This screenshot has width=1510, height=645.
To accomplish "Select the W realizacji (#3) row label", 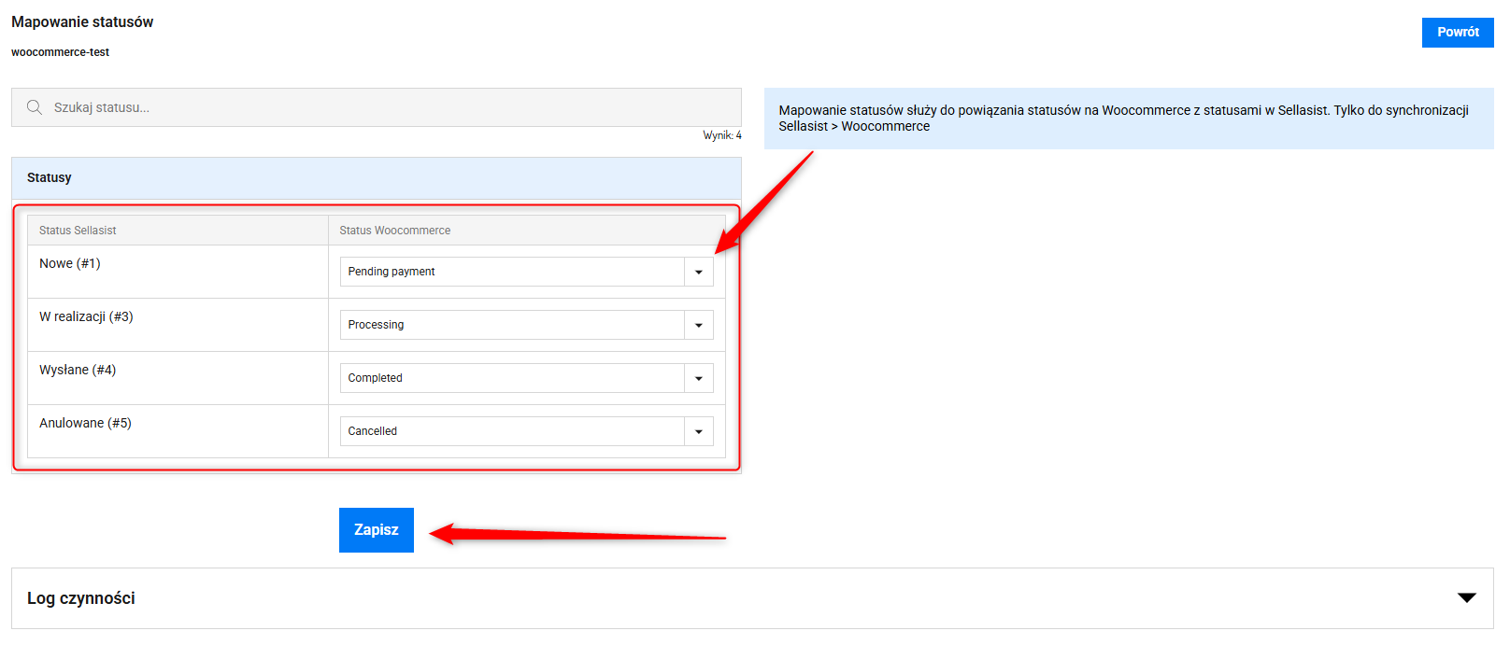I will 86,316.
